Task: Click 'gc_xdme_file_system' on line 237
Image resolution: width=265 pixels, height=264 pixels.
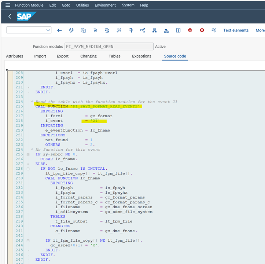Action: coord(129,212)
